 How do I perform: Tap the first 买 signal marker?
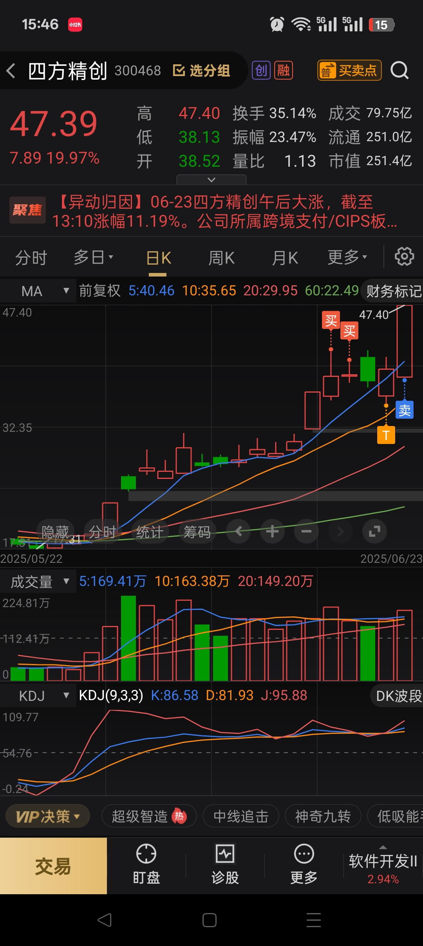point(331,320)
